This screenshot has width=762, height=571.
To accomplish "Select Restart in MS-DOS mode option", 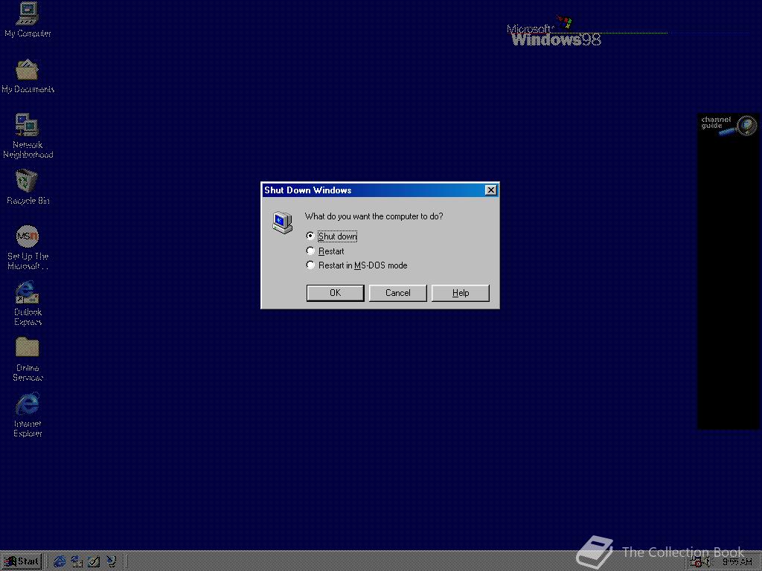I will coord(356,265).
